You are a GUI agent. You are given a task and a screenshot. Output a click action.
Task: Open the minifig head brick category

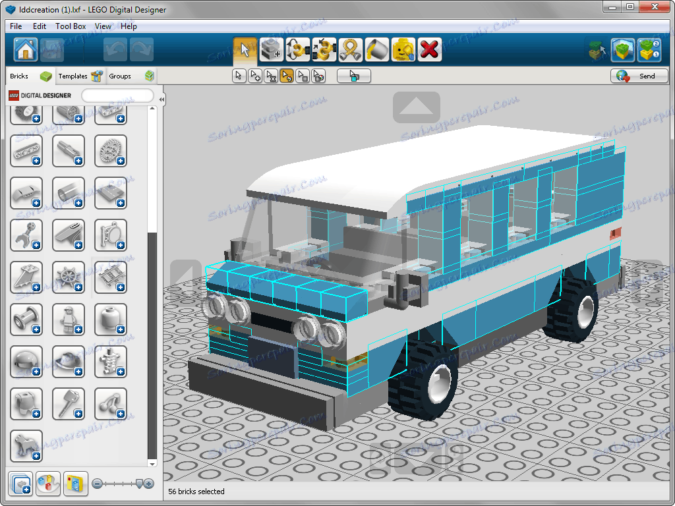(111, 320)
